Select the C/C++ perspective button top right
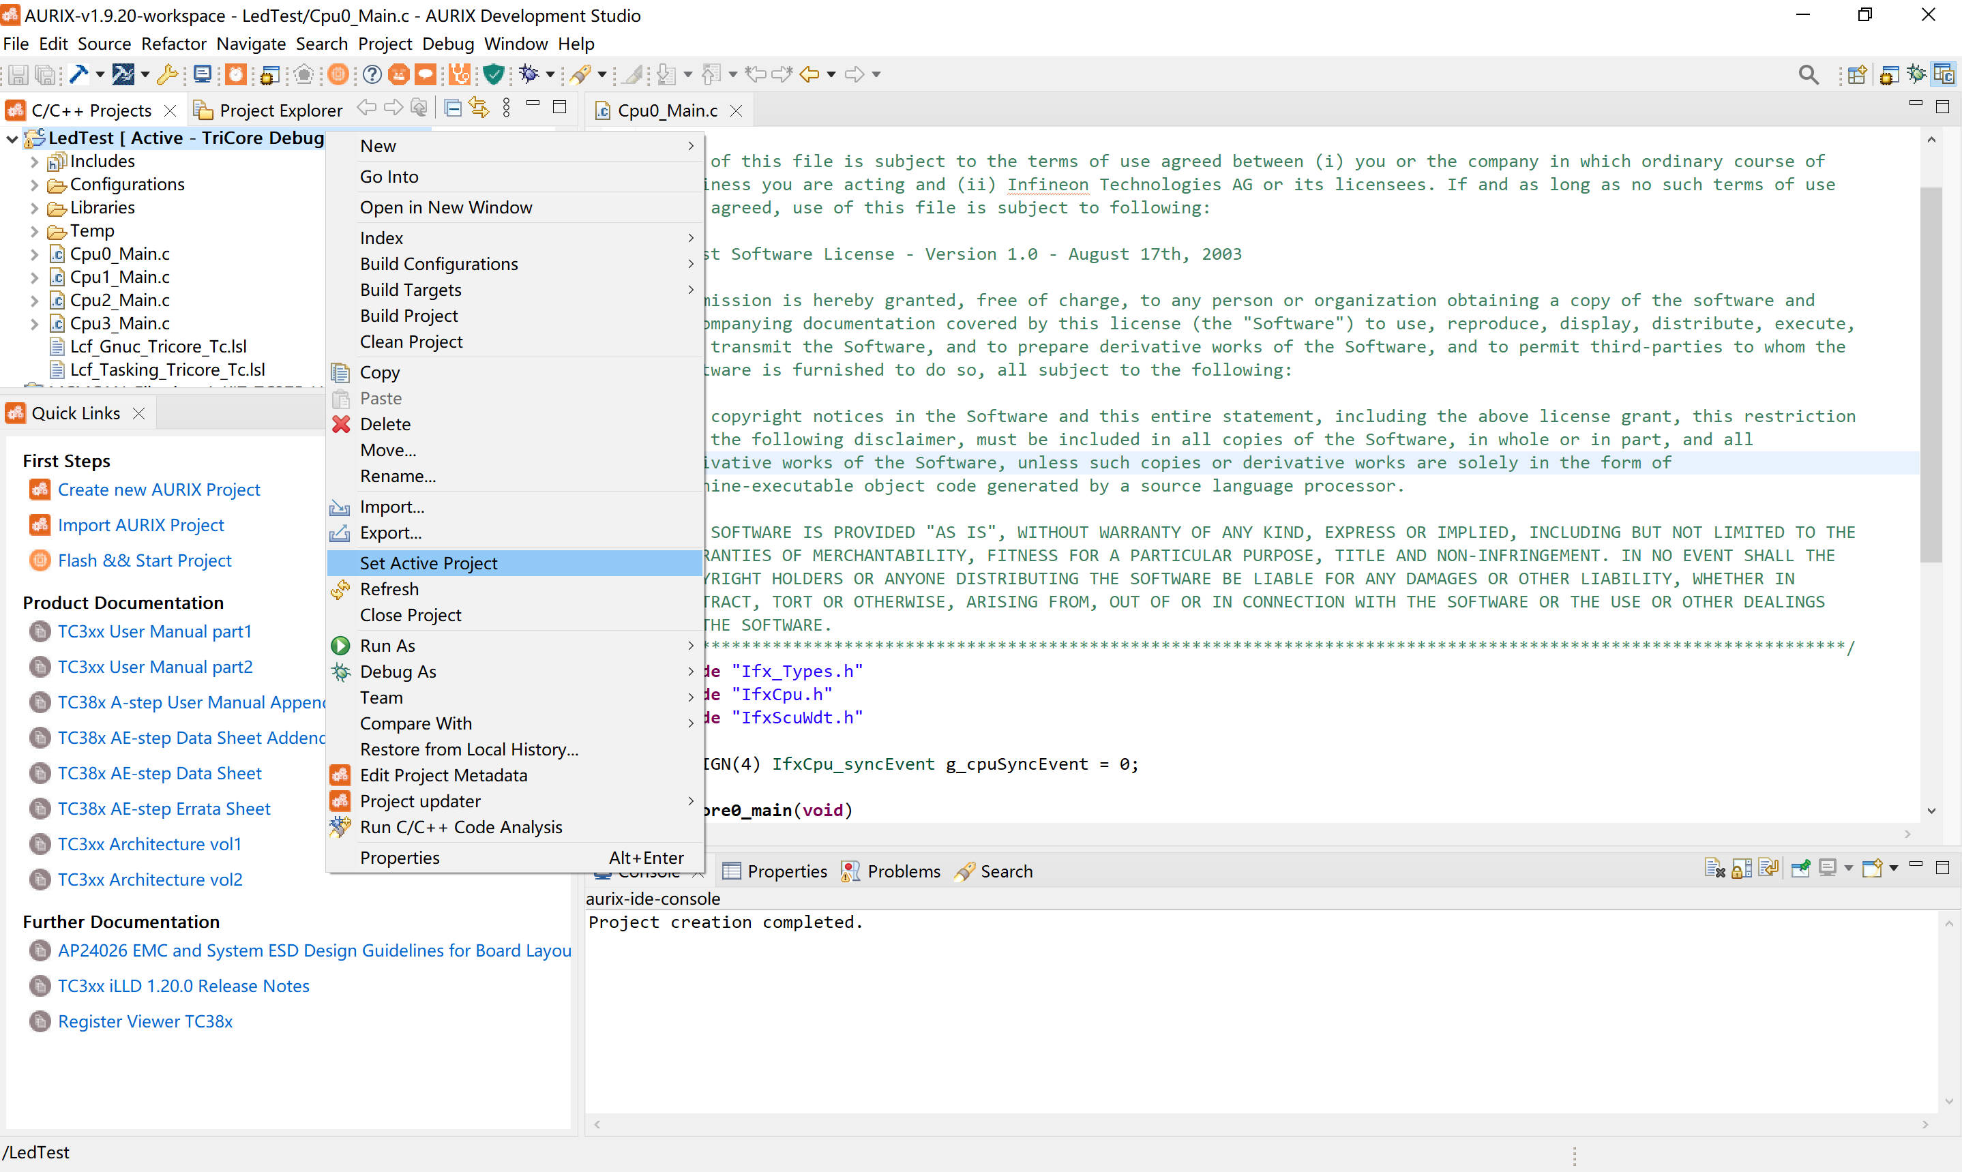Screen dimensions: 1962x1172 pos(1944,74)
